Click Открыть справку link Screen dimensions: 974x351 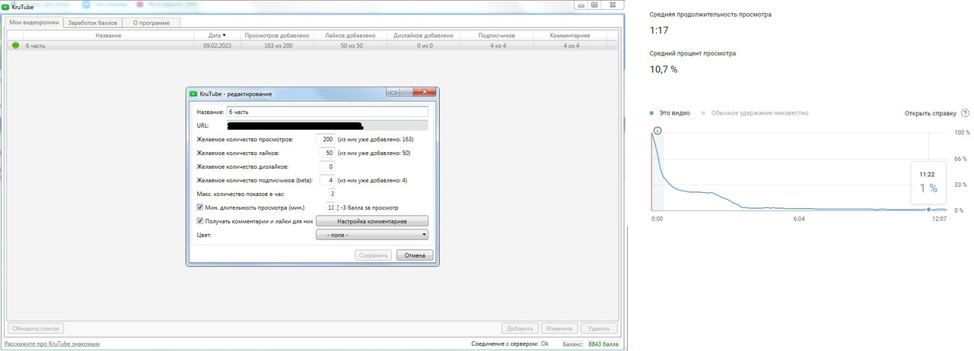930,113
